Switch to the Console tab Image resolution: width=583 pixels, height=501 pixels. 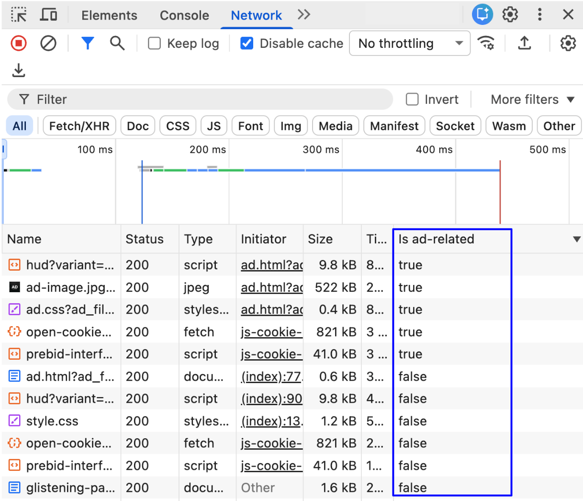(x=184, y=15)
